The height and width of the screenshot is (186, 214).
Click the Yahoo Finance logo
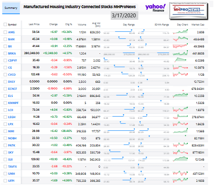point(155,8)
